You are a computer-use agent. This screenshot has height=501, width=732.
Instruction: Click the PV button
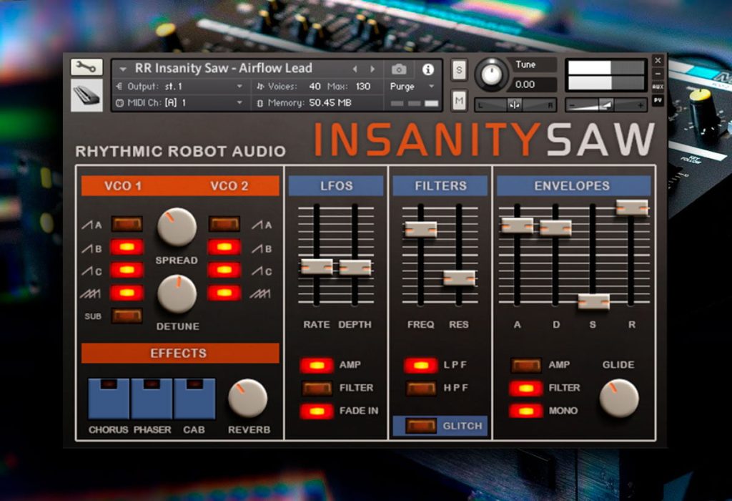[658, 100]
